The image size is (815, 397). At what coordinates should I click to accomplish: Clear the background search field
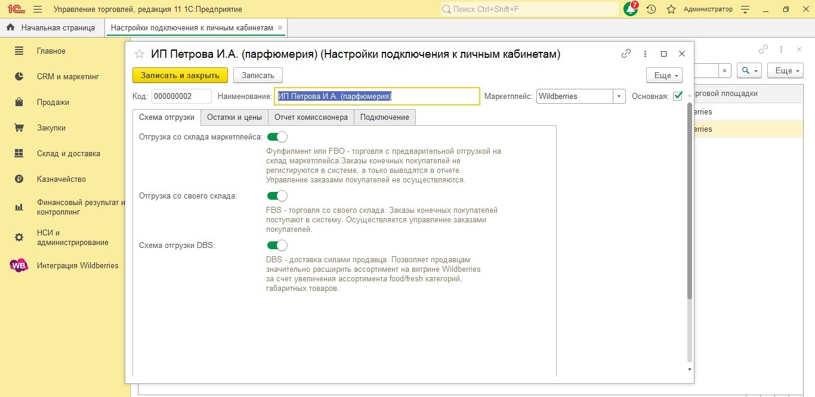pyautogui.click(x=724, y=70)
